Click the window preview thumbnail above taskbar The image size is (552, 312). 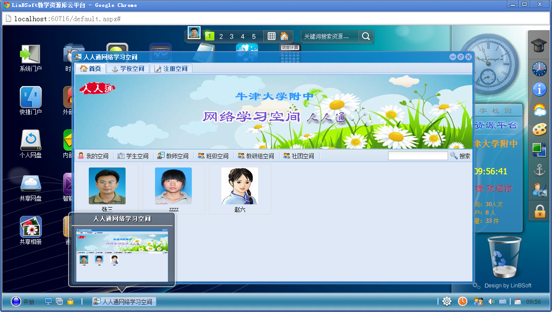(122, 254)
